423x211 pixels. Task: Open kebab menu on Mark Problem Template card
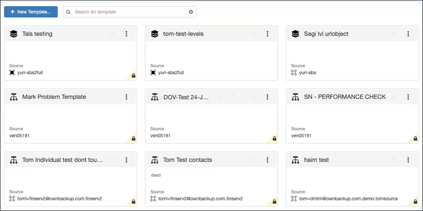(127, 97)
